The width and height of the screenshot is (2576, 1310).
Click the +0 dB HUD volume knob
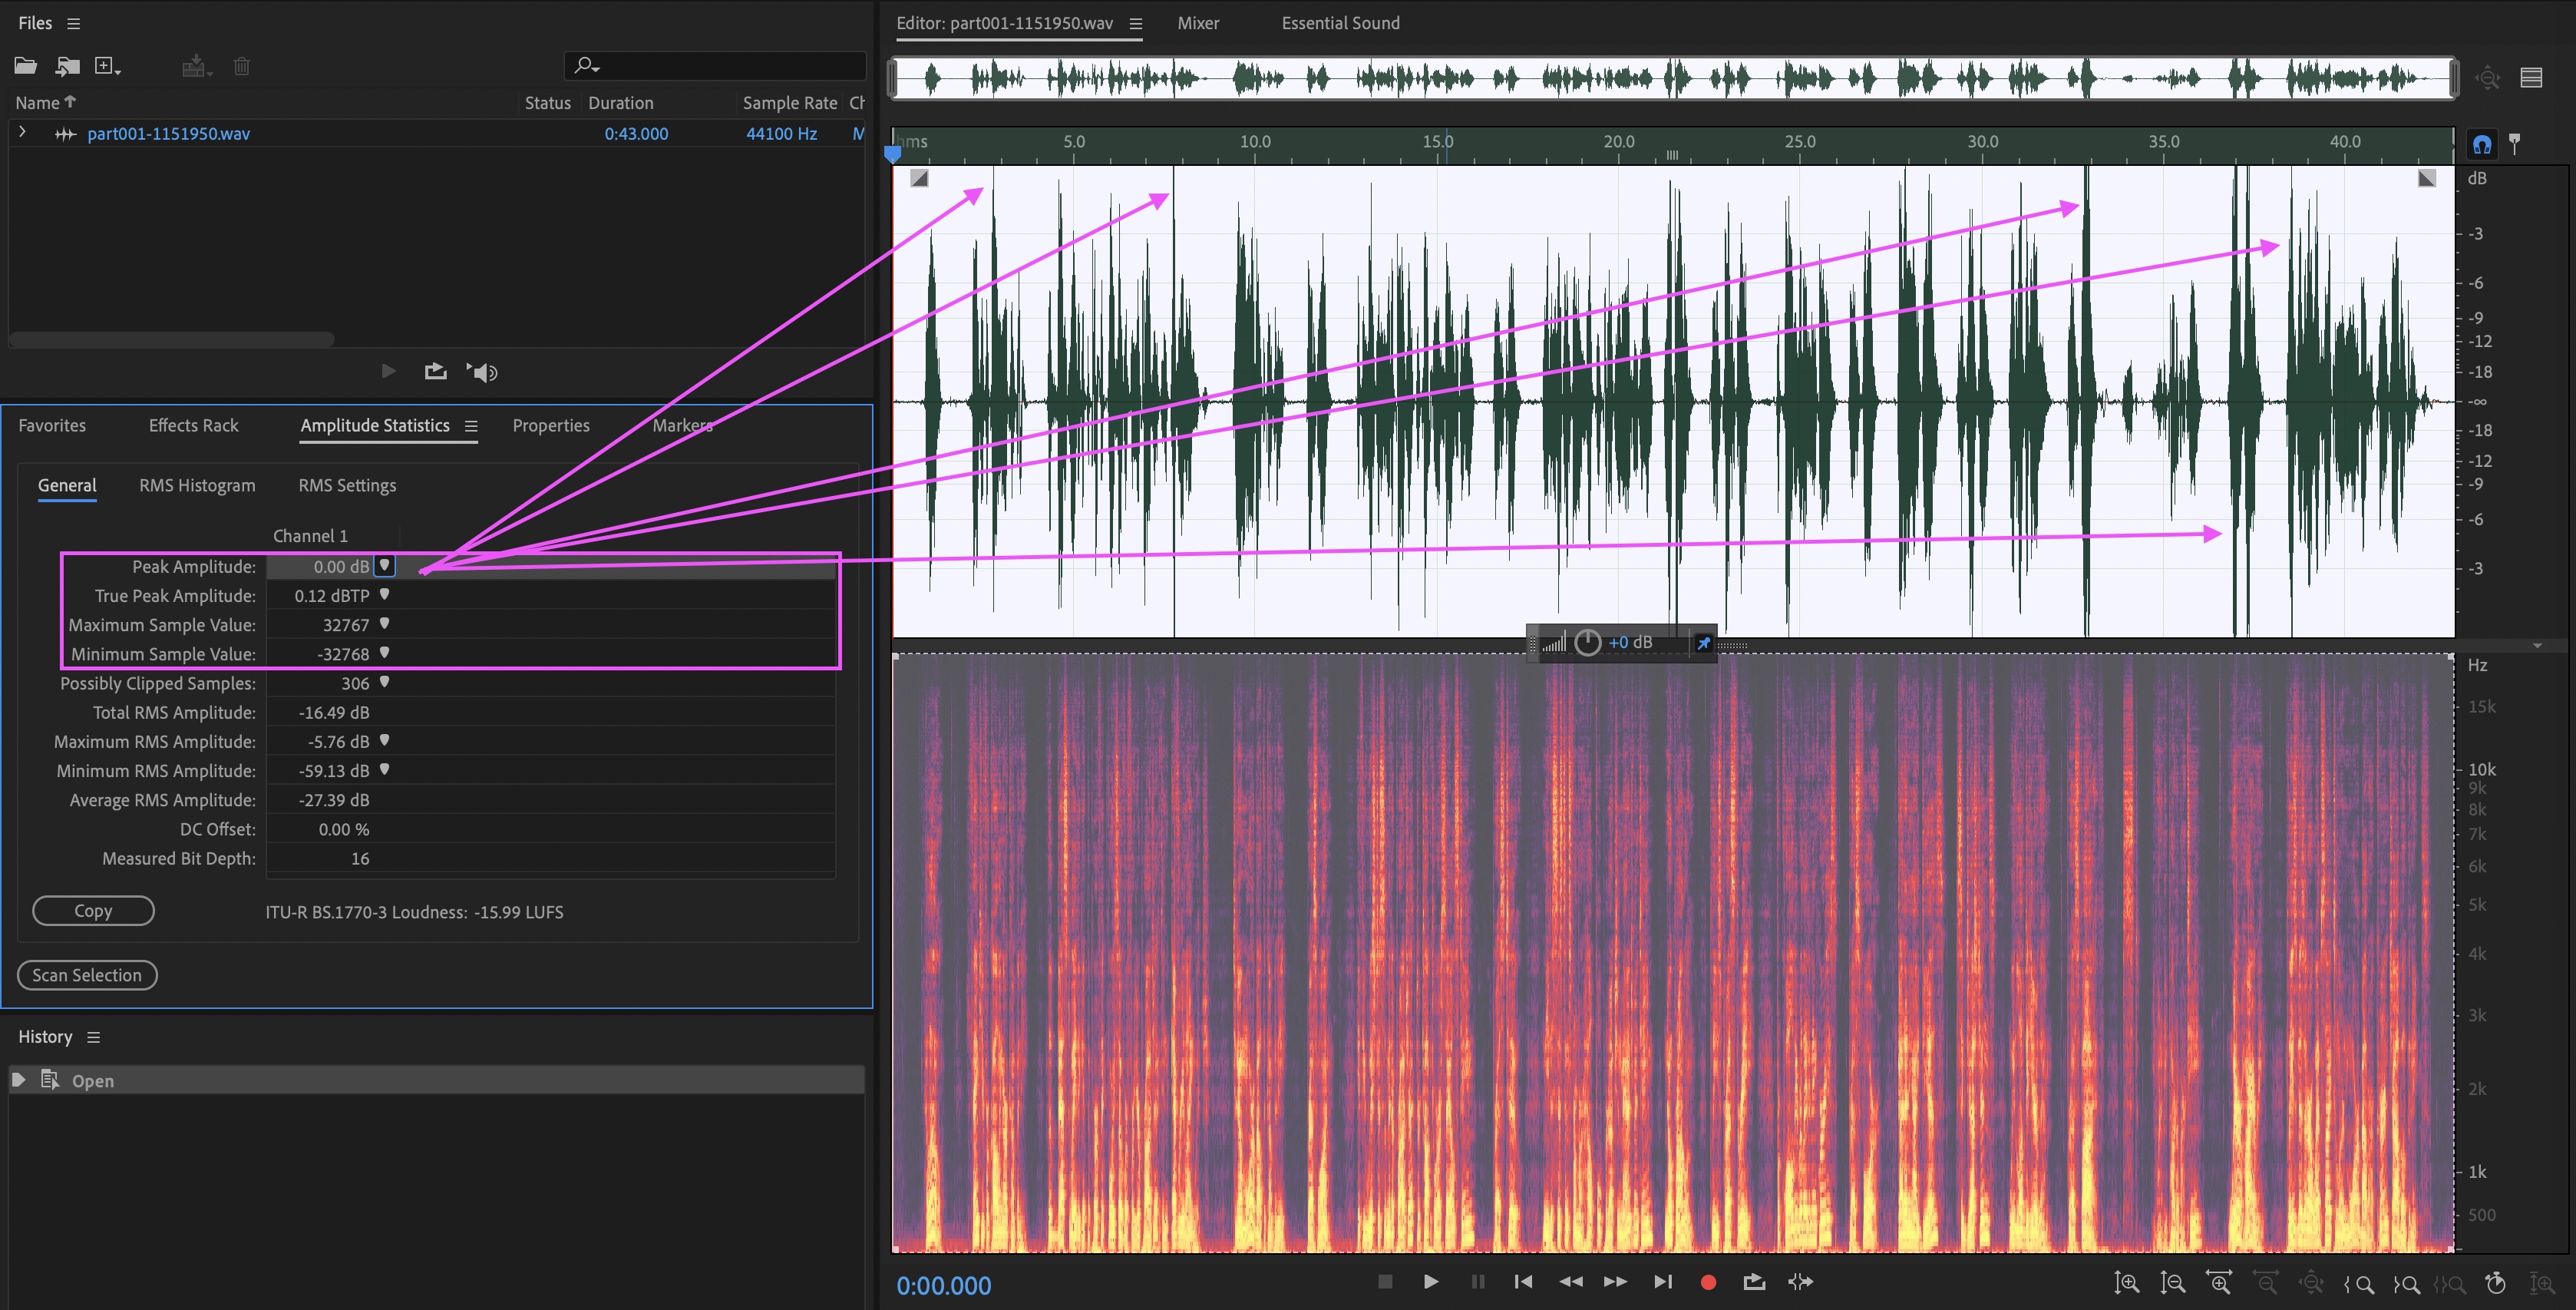pyautogui.click(x=1587, y=643)
